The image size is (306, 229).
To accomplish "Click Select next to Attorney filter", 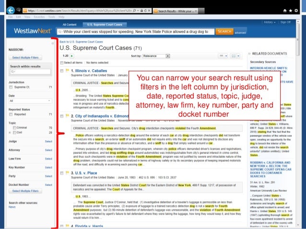I will [x=48, y=150].
